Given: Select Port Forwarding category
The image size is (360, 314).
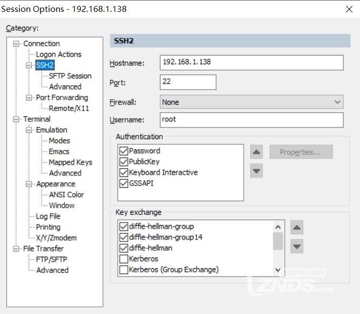Looking at the screenshot, I should point(62,98).
